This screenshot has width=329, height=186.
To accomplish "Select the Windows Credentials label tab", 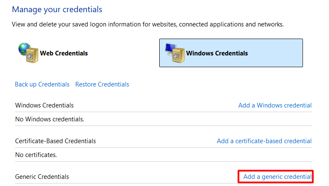I will click(x=217, y=53).
